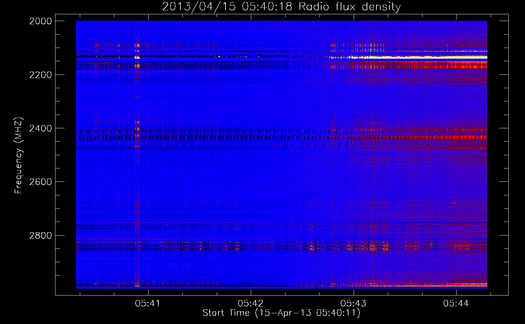The image size is (525, 324).
Task: Click the 05:41 time axis label
Action: coord(148,303)
